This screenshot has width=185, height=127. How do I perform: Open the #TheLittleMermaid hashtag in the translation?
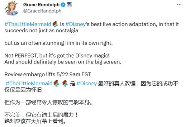pos(29,83)
